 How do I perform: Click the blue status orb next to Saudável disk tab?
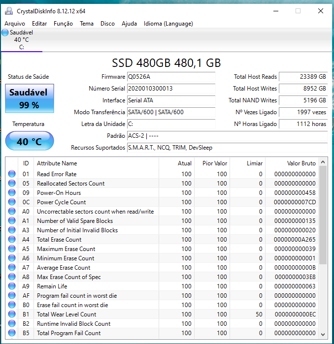(x=5, y=32)
